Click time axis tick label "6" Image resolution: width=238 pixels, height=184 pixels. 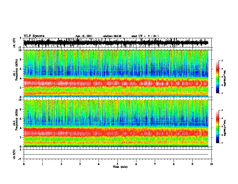click(136, 164)
